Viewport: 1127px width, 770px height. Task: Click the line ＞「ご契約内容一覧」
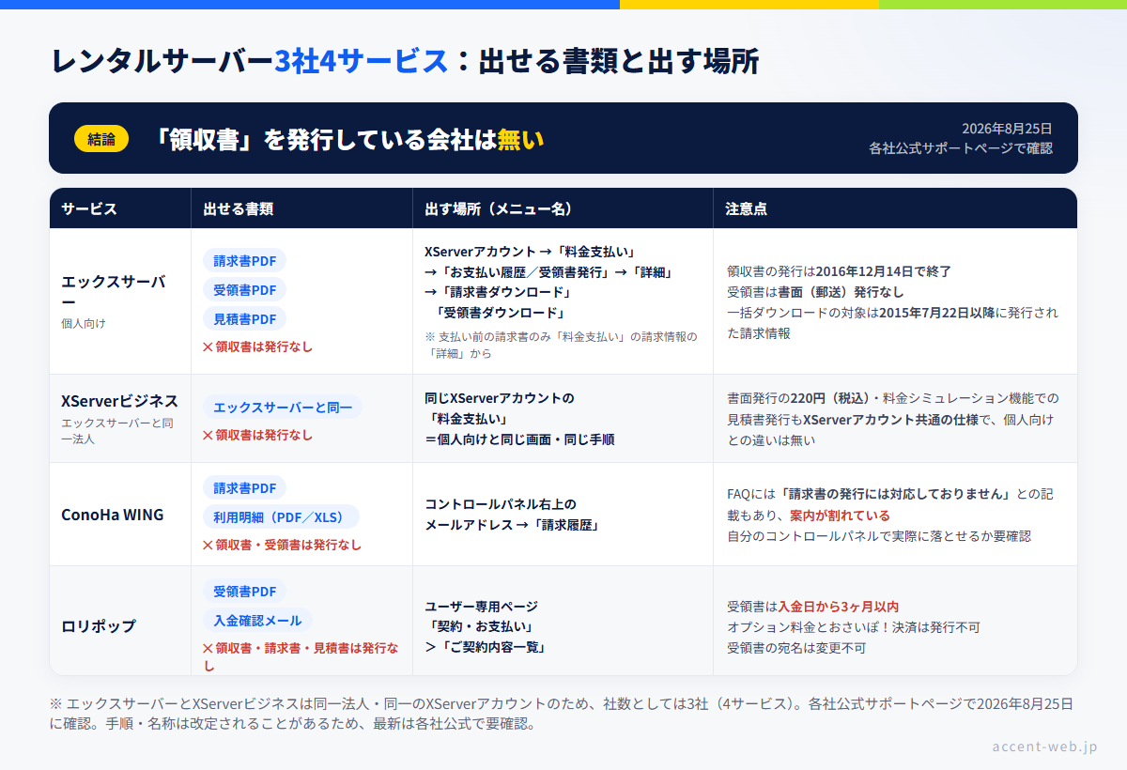click(486, 648)
